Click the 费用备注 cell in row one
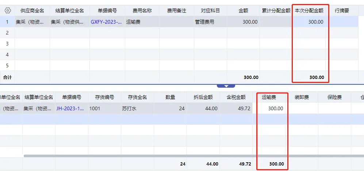 pos(177,22)
